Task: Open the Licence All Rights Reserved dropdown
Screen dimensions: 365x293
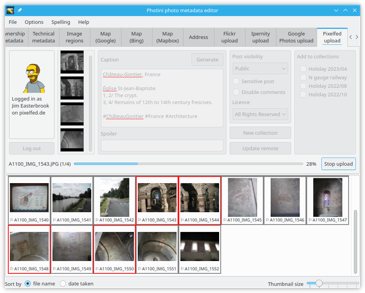Action: [260, 115]
